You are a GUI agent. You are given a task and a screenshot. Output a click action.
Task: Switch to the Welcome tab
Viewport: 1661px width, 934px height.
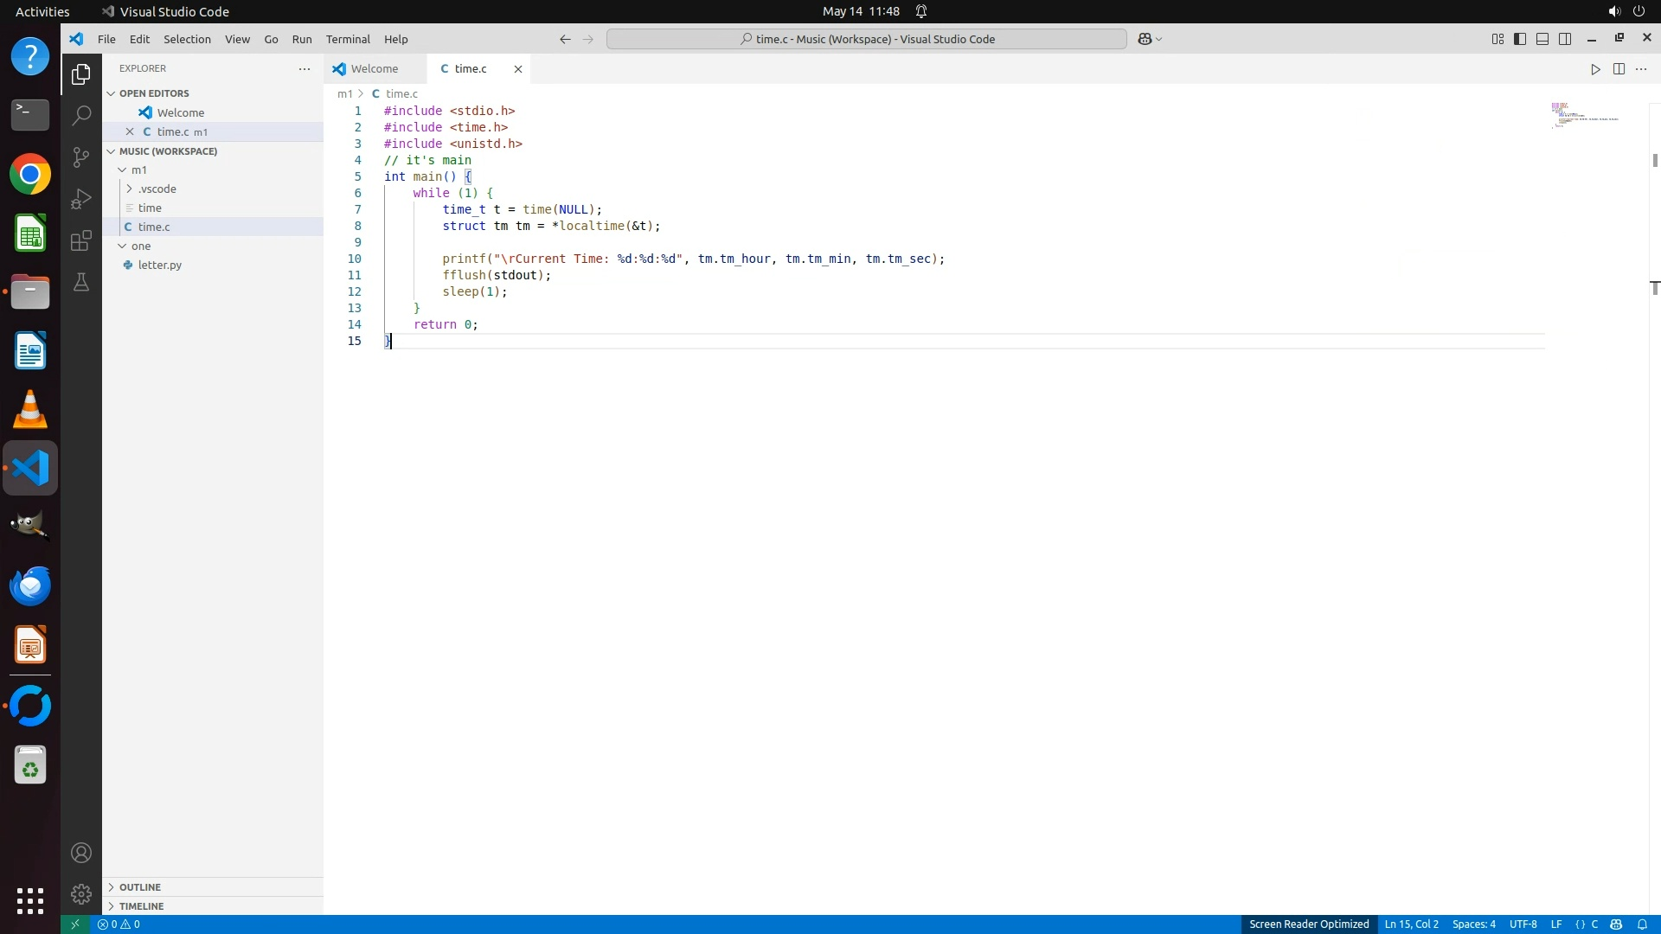[375, 69]
